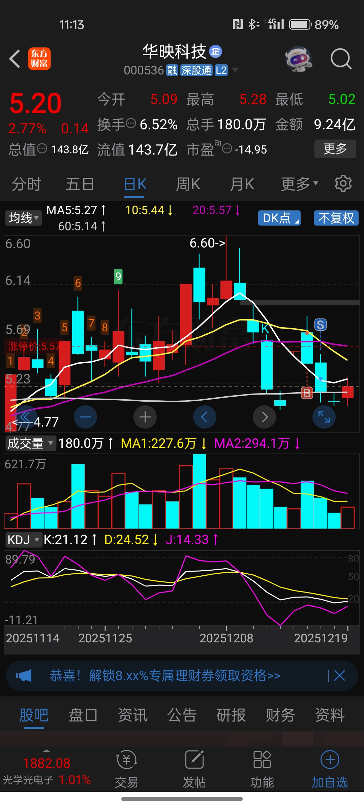The height and width of the screenshot is (808, 364).
Task: Move chart left arrow button
Action: [x=205, y=417]
